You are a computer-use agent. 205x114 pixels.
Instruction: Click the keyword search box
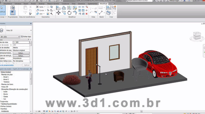(140, 1)
